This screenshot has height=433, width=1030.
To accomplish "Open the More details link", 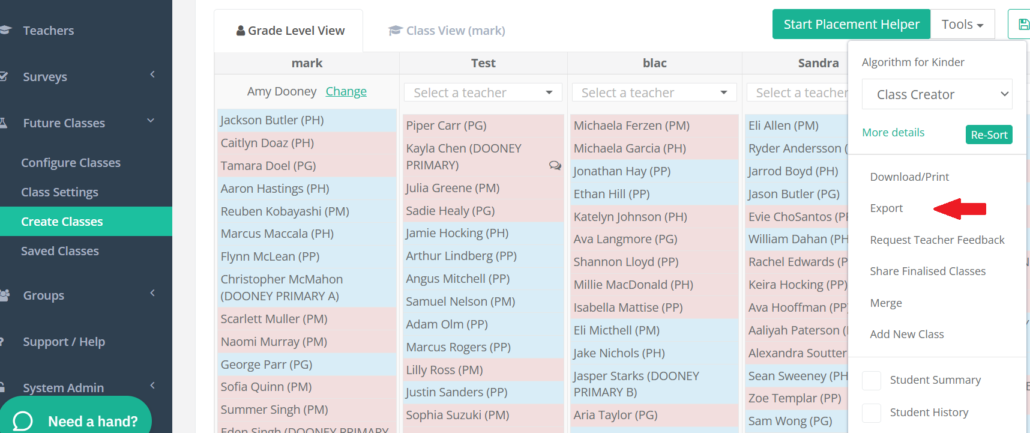I will pyautogui.click(x=893, y=132).
